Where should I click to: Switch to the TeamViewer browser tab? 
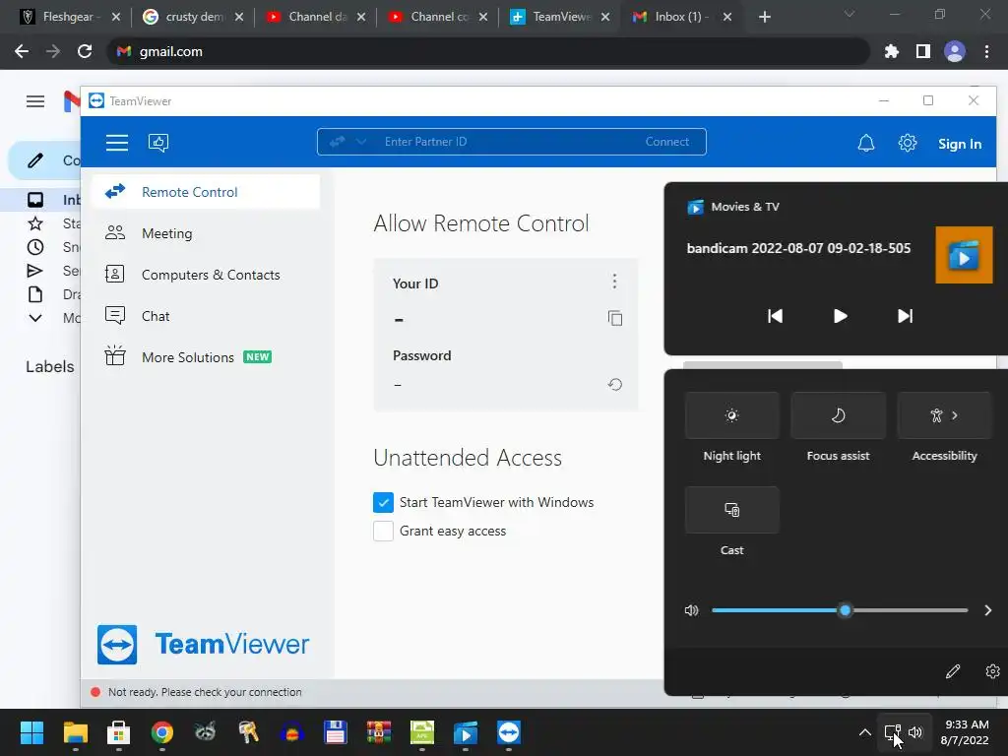(x=559, y=17)
